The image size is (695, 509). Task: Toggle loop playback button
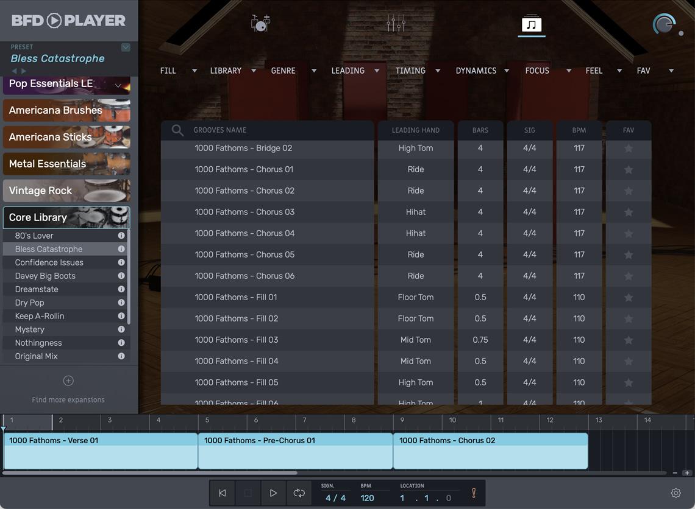coord(299,493)
